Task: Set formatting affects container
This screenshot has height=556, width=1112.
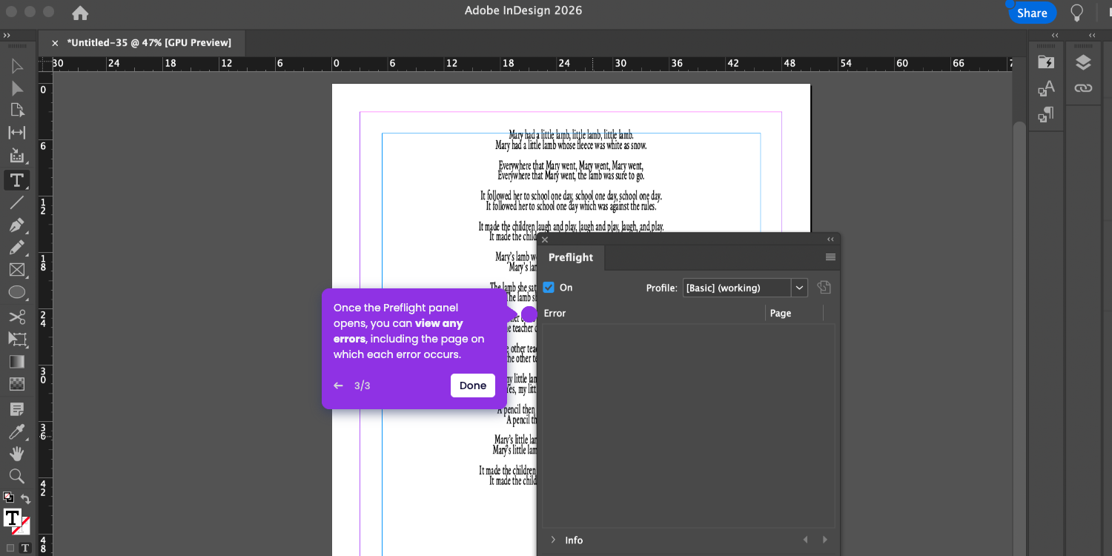Action: (10, 548)
